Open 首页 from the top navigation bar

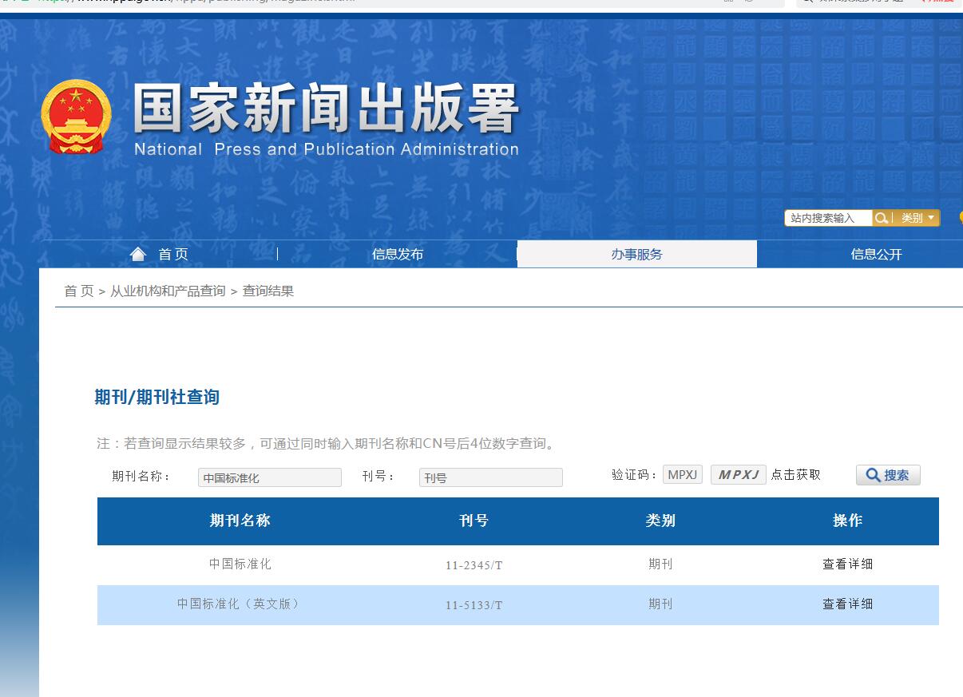coord(174,253)
